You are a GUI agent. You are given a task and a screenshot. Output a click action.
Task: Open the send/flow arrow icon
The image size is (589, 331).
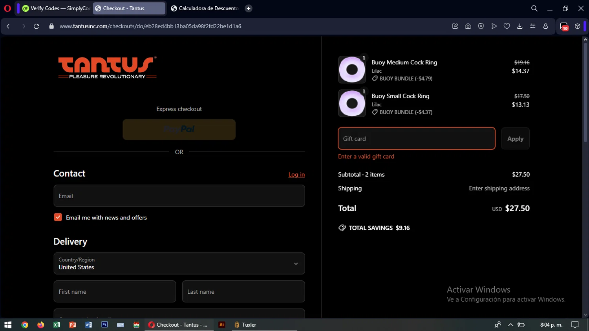[x=494, y=26]
